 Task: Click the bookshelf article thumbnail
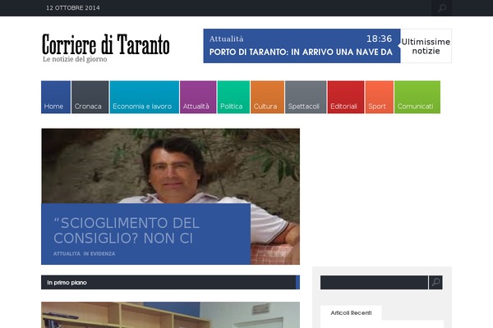[x=170, y=315]
